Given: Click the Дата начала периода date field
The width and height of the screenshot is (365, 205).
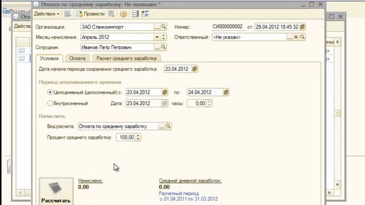Looking at the screenshot, I should click(177, 69).
